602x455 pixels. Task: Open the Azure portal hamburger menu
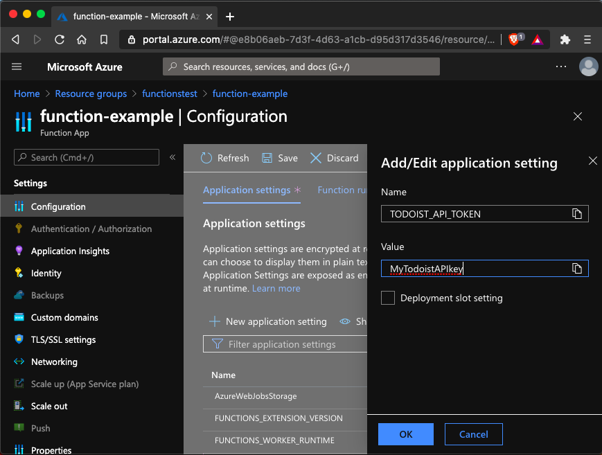click(17, 66)
